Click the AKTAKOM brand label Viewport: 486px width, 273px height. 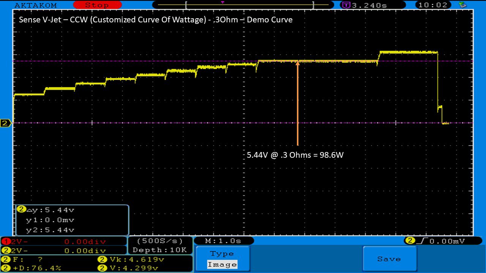35,5
